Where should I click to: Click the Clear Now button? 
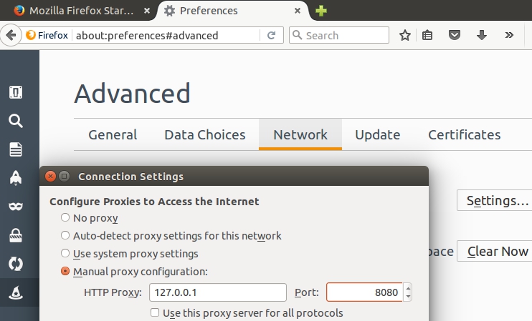tap(495, 251)
